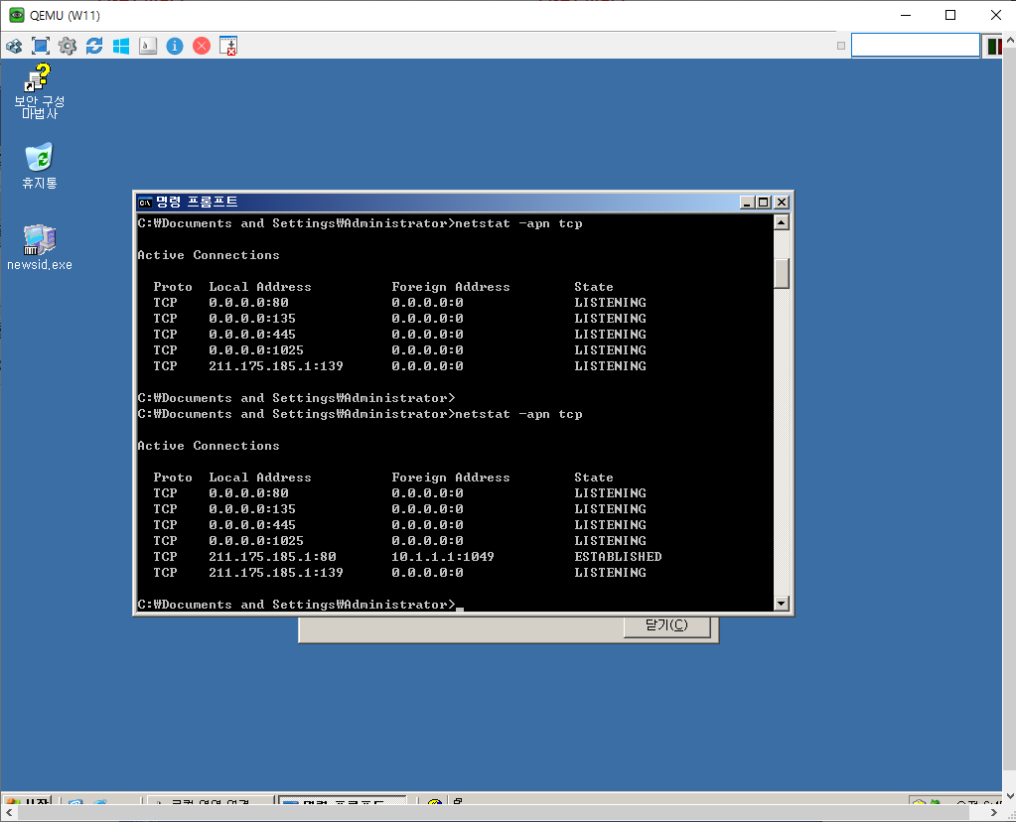Maximize the 명령 프롬프트 window
This screenshot has width=1016, height=822.
(764, 203)
